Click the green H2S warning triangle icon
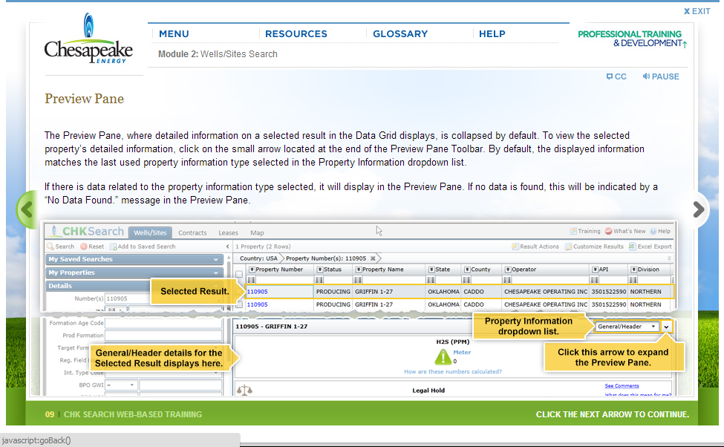Image resolution: width=724 pixels, height=447 pixels. point(443,357)
